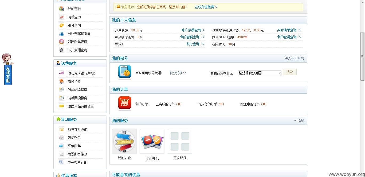365x177 pixels.
Task: Click the points phone icon
Action: coord(125,72)
